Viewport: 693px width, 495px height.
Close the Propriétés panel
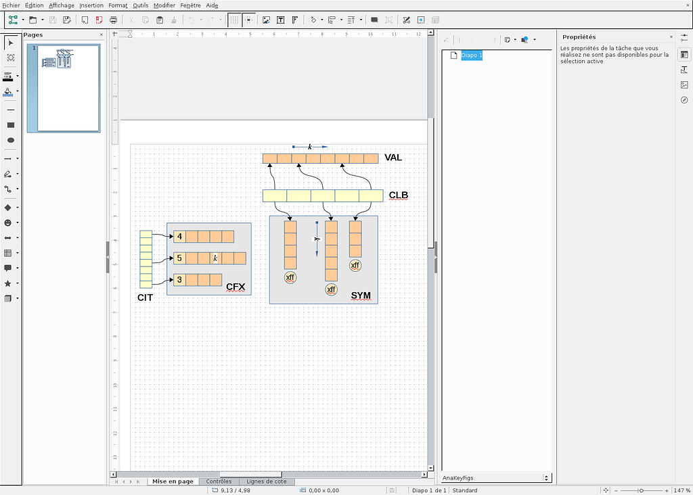pyautogui.click(x=671, y=37)
